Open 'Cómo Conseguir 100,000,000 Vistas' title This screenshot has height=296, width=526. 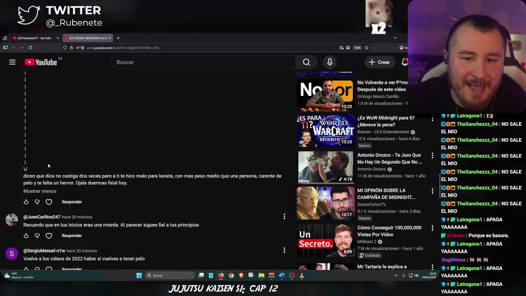click(389, 231)
